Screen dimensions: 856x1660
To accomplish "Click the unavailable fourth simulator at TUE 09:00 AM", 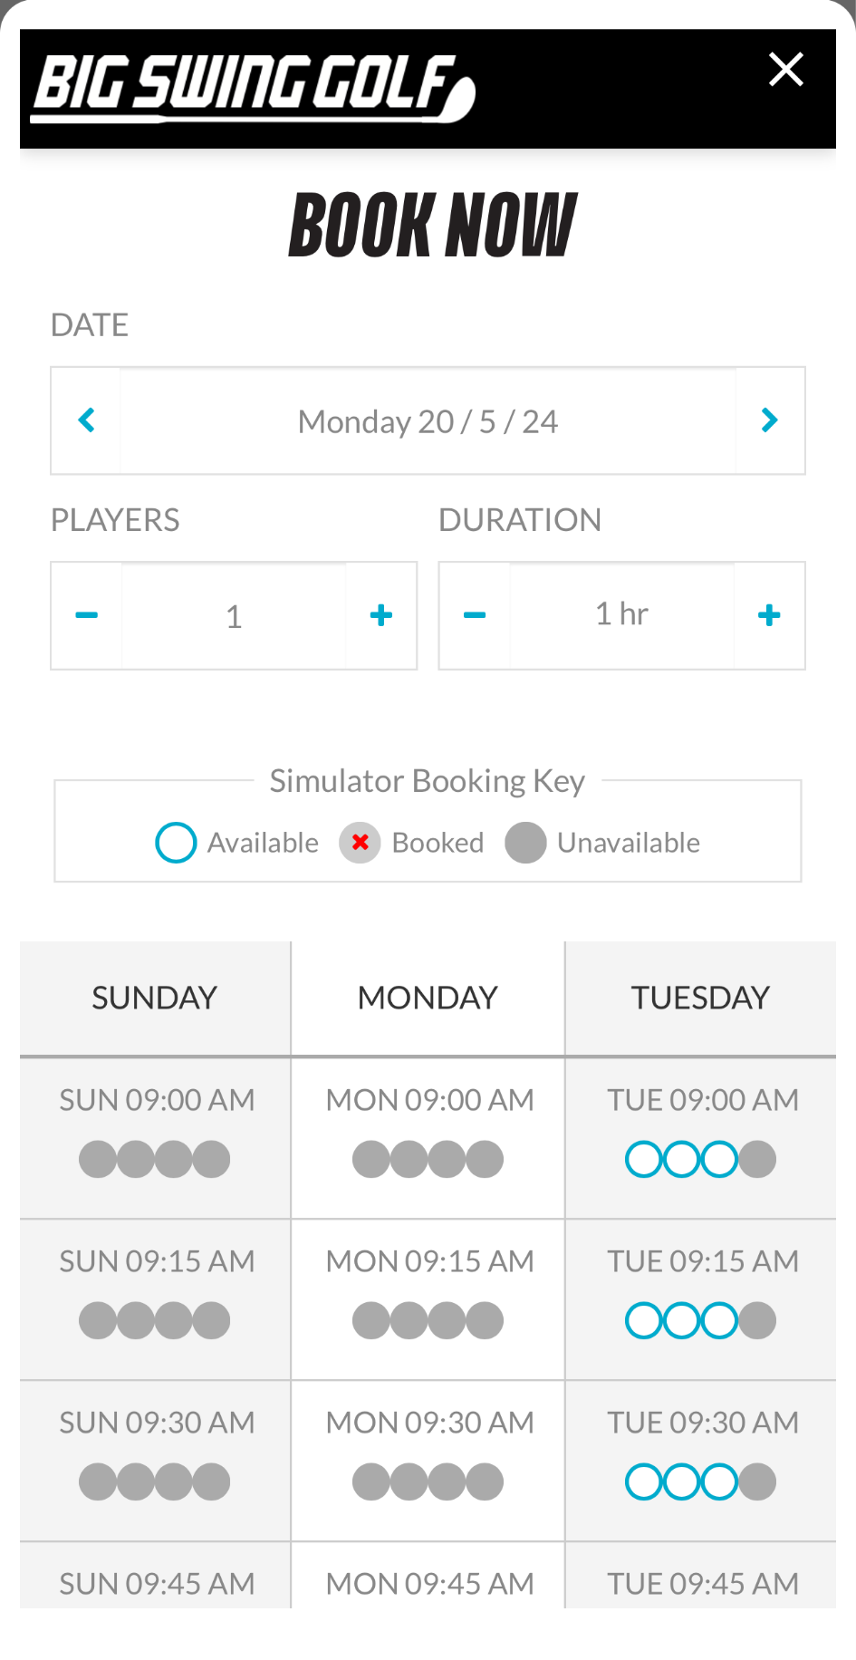I will tap(758, 1159).
